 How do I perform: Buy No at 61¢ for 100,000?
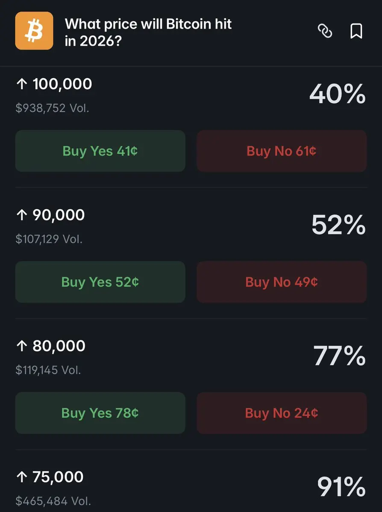pyautogui.click(x=282, y=151)
